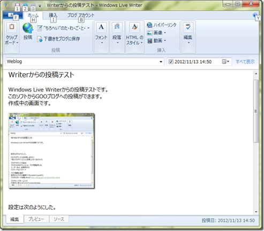Click the vertical scrollbar thumb

pos(256,111)
